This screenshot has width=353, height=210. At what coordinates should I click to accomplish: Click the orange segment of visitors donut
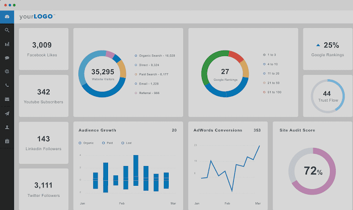point(122,69)
